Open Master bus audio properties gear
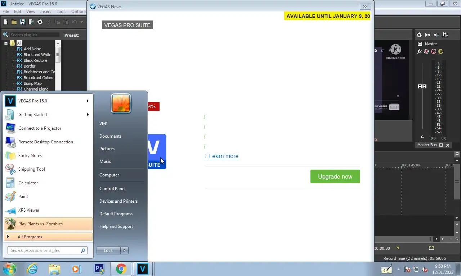The width and height of the screenshot is (461, 276). point(419,35)
